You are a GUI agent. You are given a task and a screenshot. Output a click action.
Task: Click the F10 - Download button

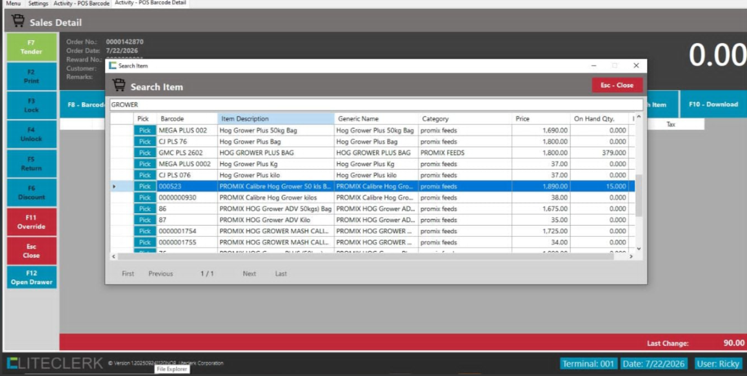(713, 104)
